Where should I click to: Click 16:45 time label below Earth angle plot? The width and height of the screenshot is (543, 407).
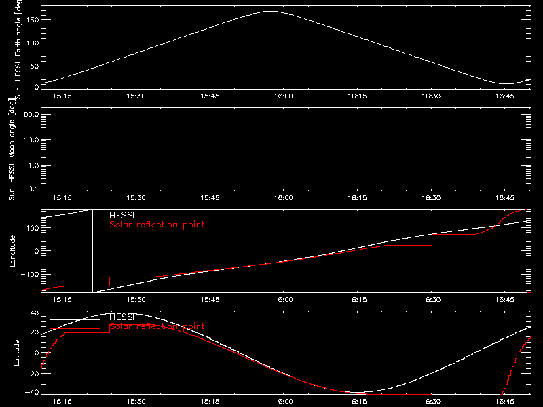(504, 96)
